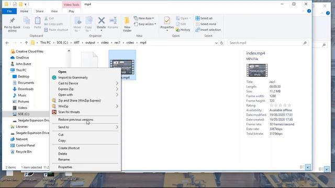Choose Properties in the context menu
This screenshot has width=335, height=188.
(x=65, y=167)
